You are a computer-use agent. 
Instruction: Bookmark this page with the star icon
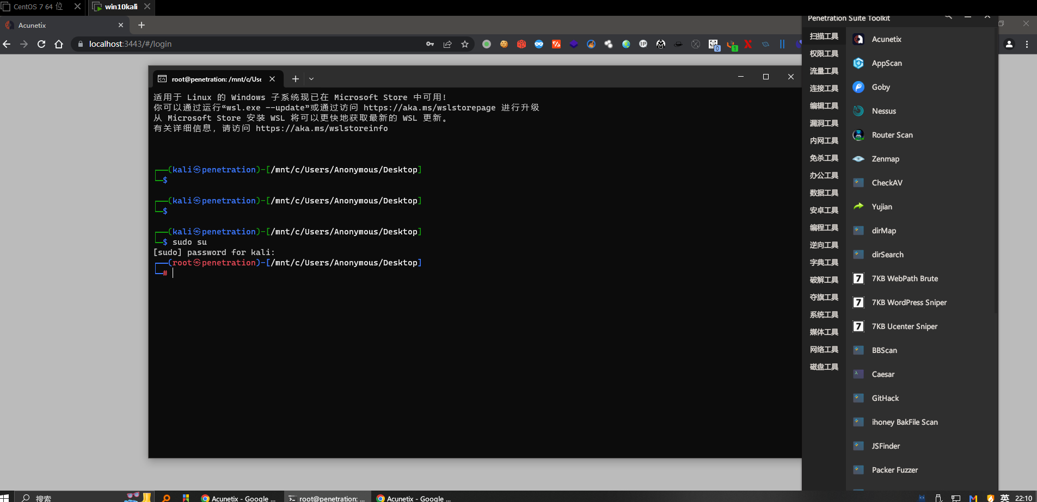click(x=465, y=44)
